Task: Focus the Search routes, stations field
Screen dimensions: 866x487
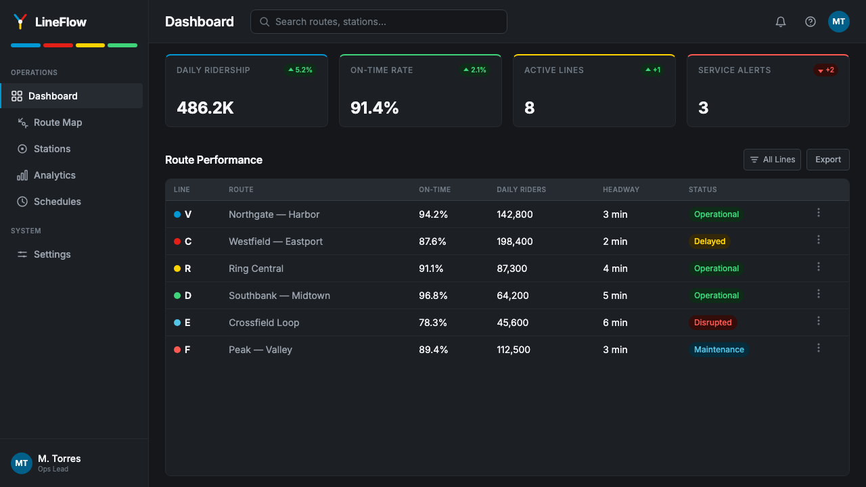Action: [x=379, y=22]
